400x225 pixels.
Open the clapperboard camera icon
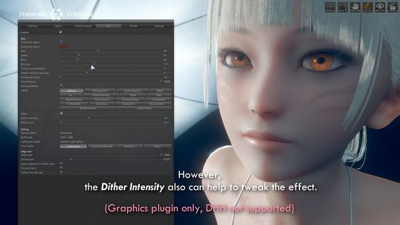(x=392, y=7)
